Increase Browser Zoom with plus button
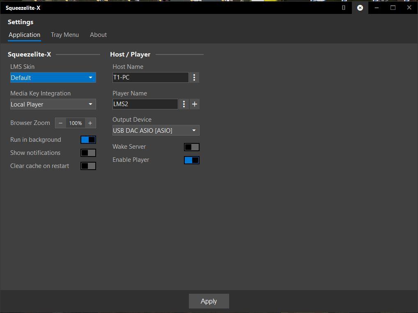Screen dimensions: 418x313 tap(90, 123)
